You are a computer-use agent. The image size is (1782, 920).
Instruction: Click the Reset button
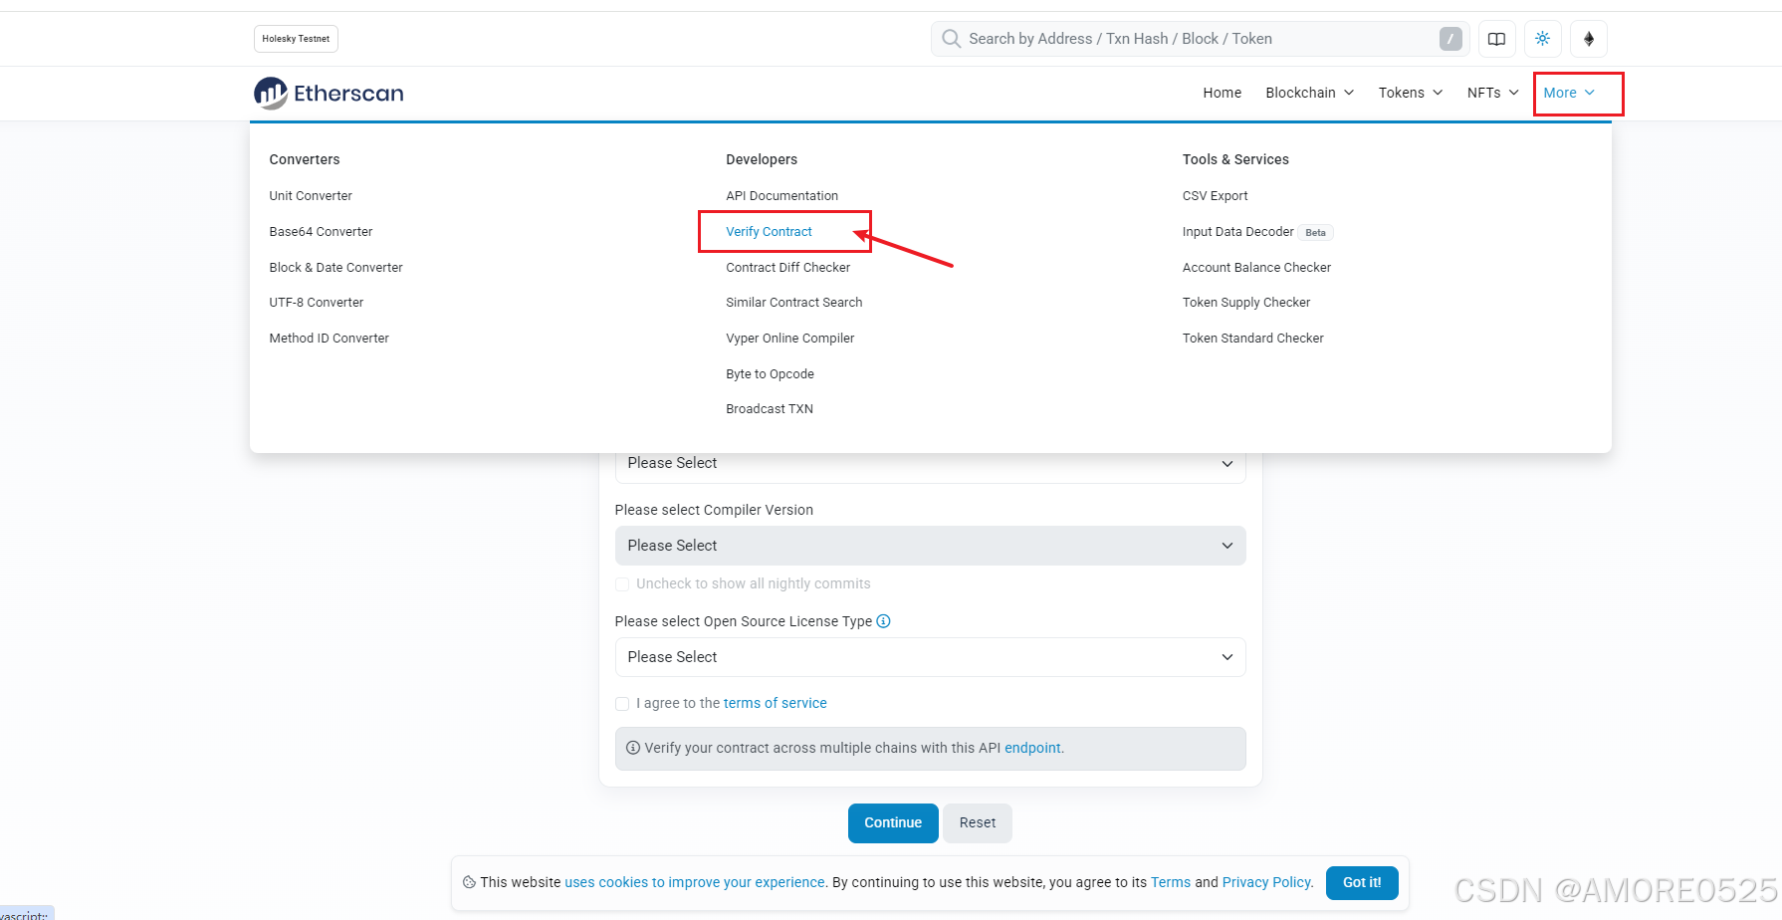tap(978, 823)
